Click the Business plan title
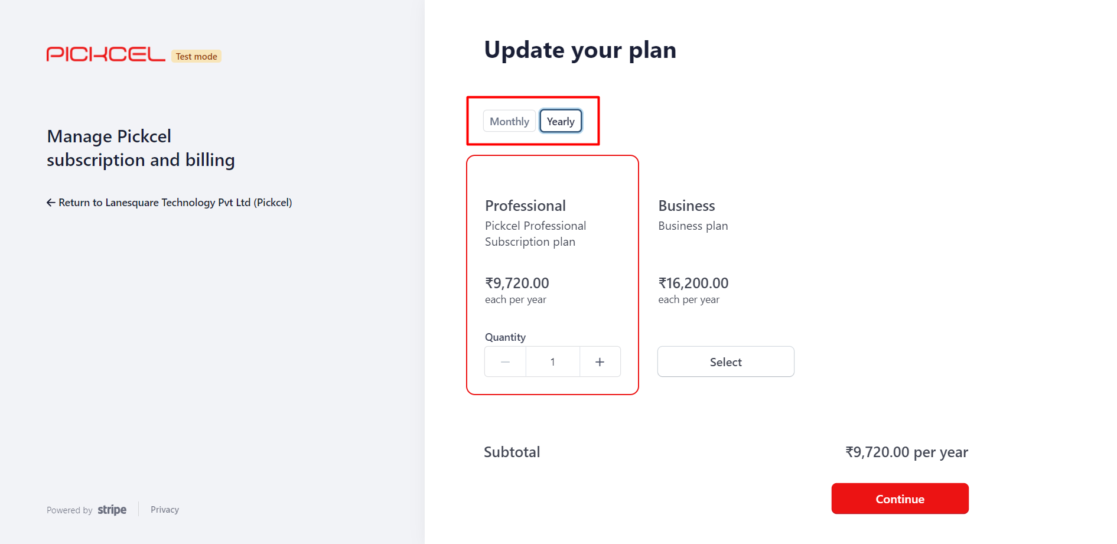 [x=686, y=206]
